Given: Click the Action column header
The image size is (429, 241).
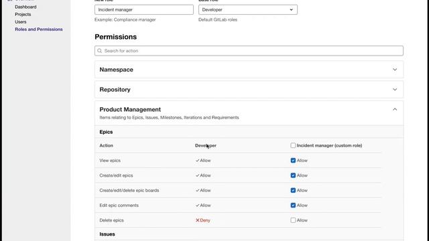Looking at the screenshot, I should pyautogui.click(x=106, y=145).
